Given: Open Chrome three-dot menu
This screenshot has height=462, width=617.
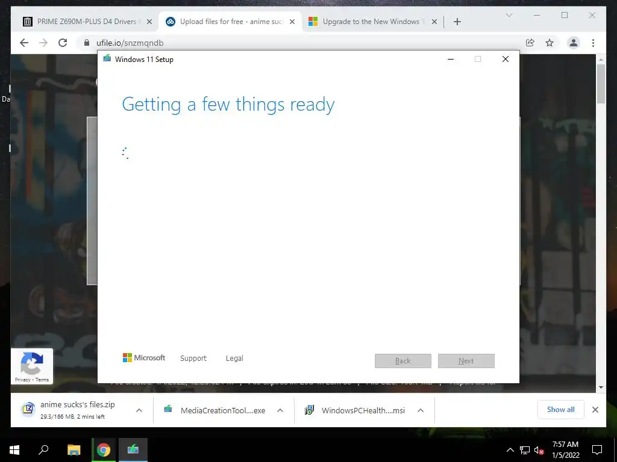Looking at the screenshot, I should click(593, 43).
